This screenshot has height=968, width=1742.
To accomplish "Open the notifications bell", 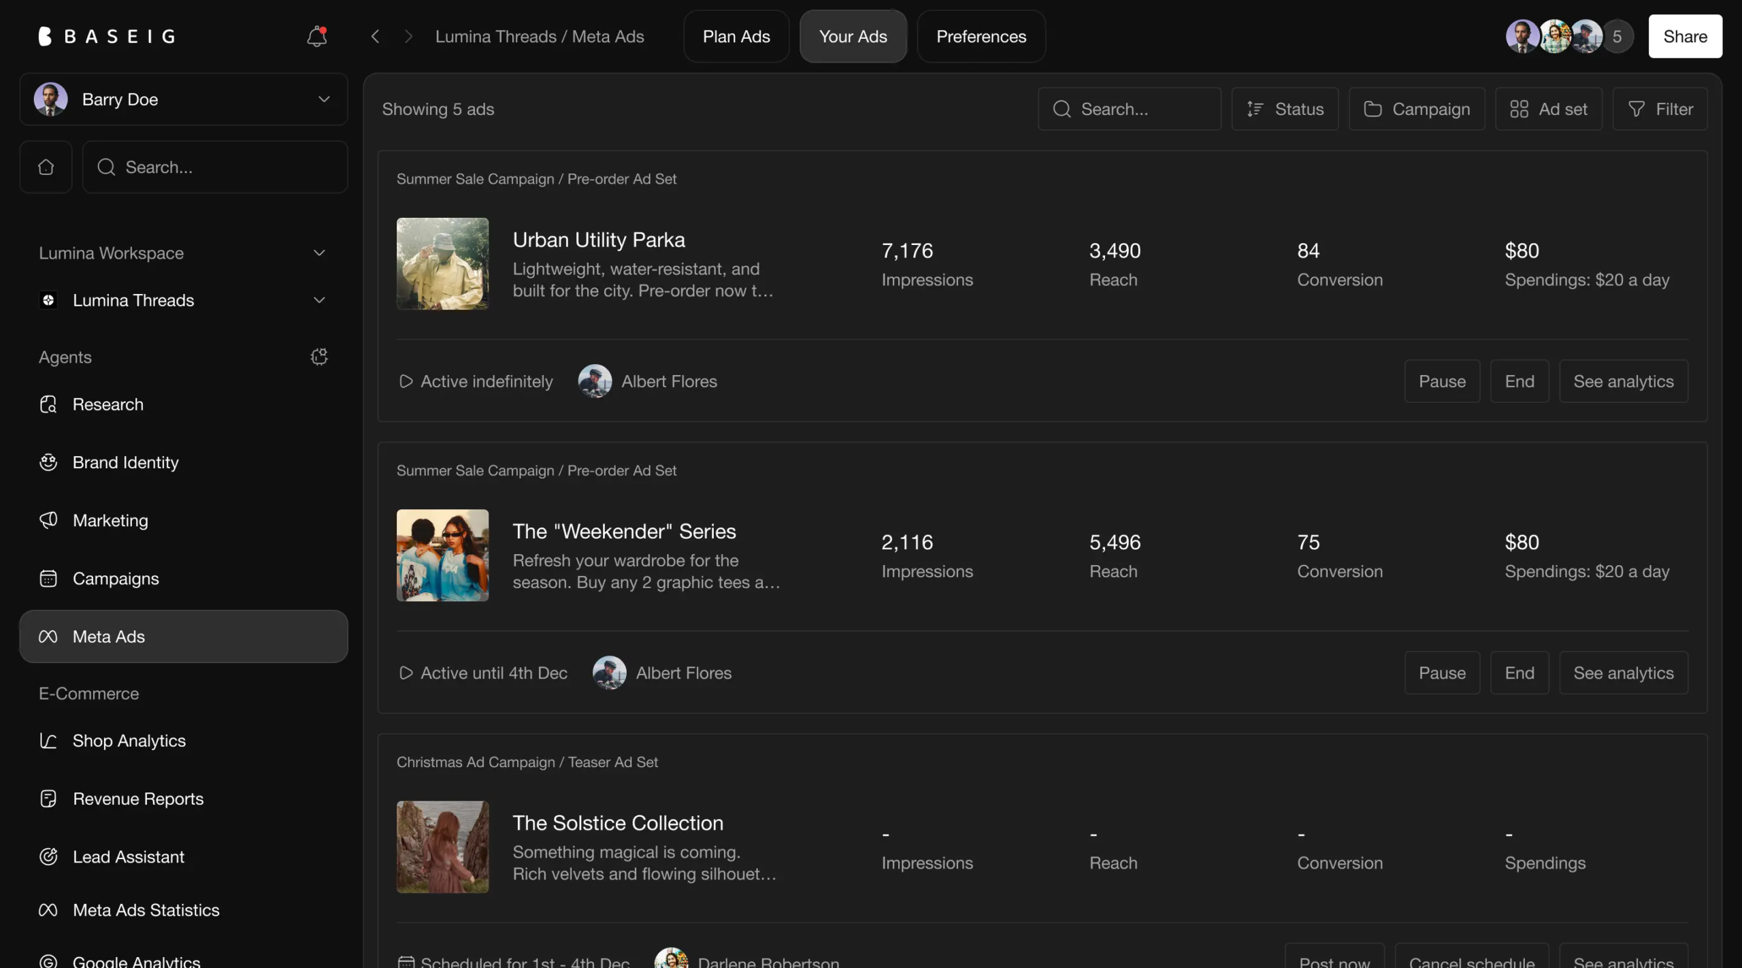I will pyautogui.click(x=316, y=36).
